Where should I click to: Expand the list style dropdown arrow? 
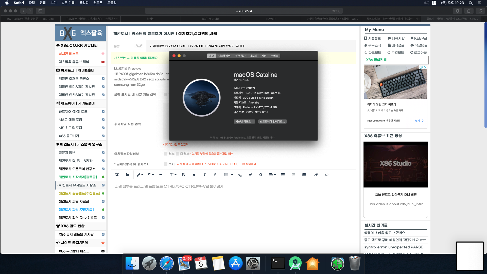click(232, 175)
